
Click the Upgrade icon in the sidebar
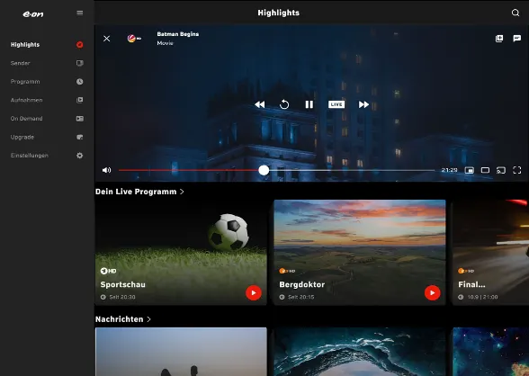coord(79,137)
